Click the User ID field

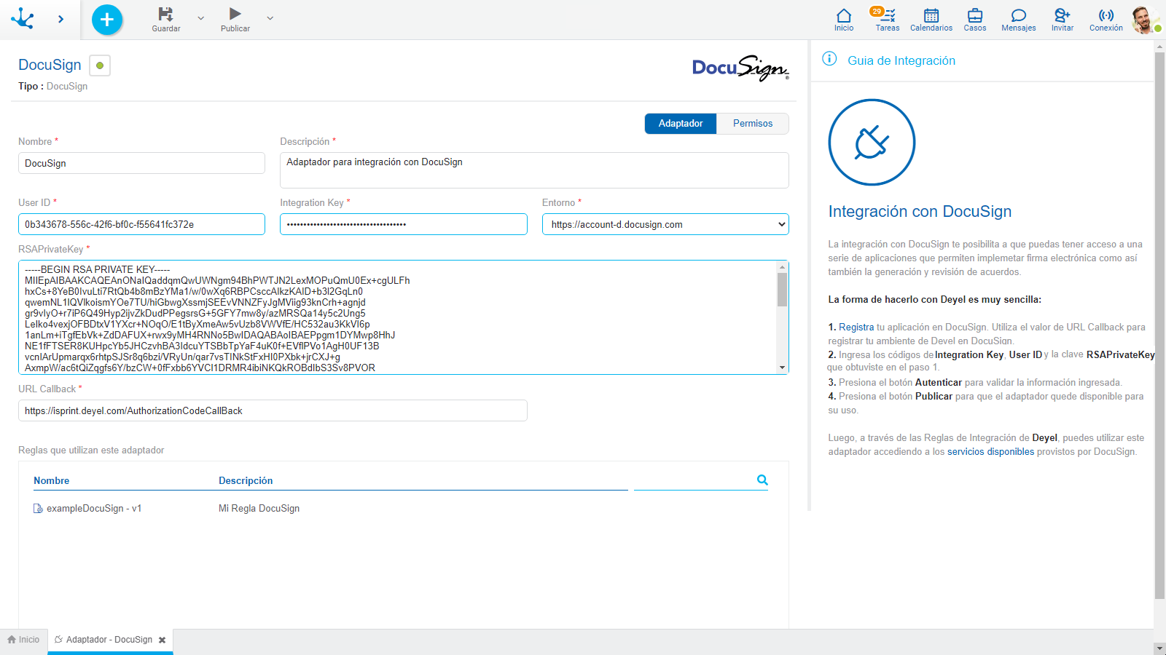tap(141, 224)
